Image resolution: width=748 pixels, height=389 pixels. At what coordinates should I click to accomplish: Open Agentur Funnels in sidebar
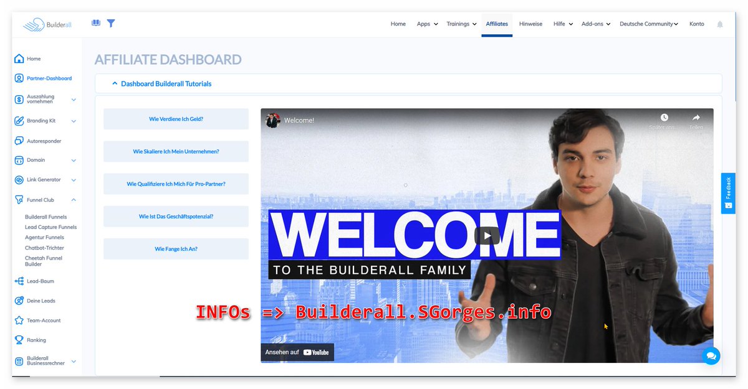click(44, 237)
